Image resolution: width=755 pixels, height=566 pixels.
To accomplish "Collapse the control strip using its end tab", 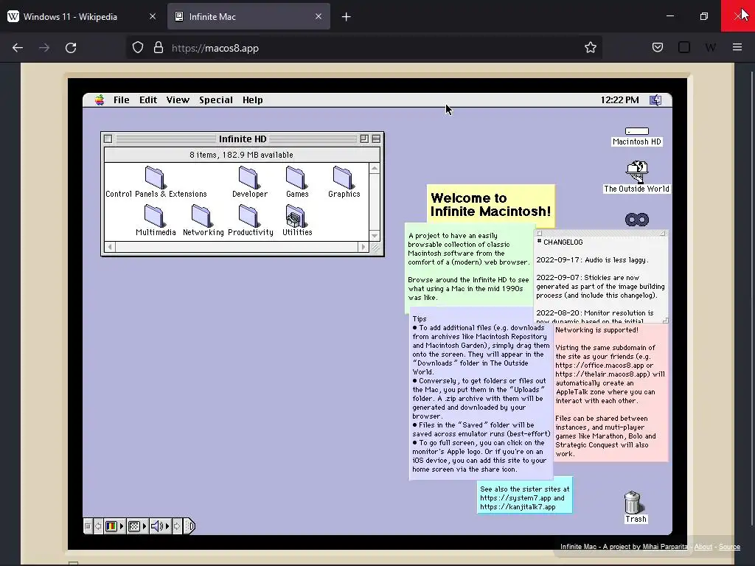I will [189, 526].
